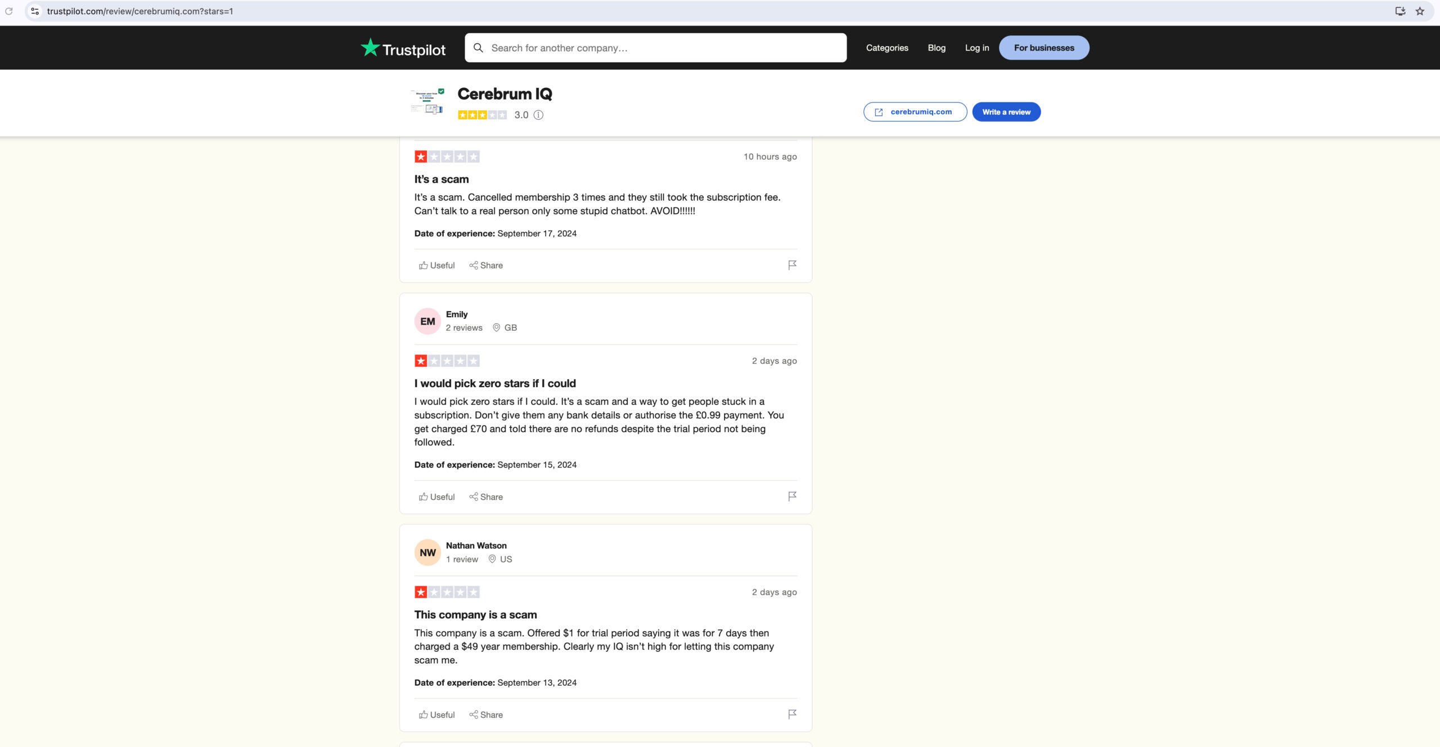Click the Search for another company input field
Screen dimensions: 1440x747
(655, 47)
